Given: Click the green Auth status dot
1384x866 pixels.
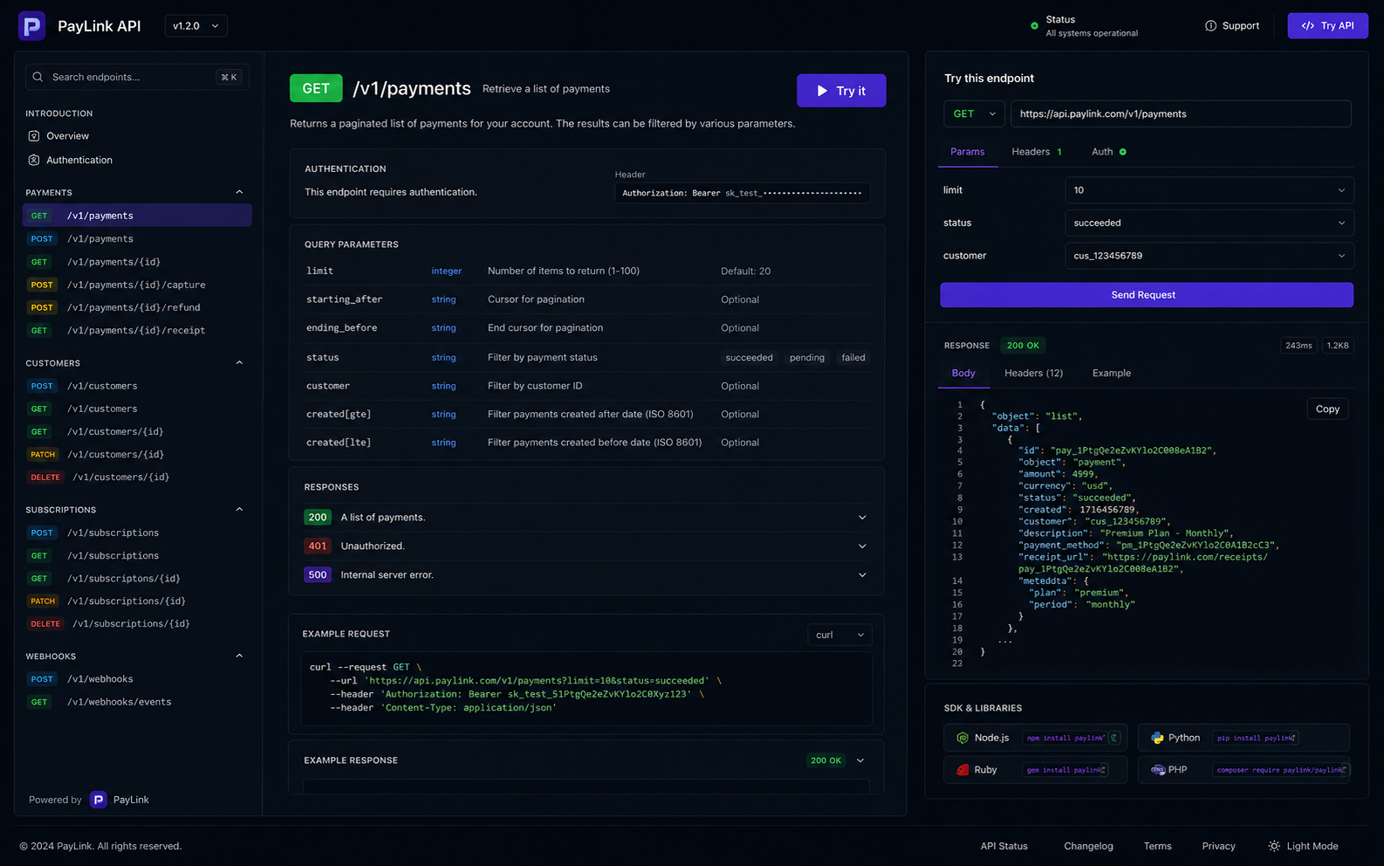Looking at the screenshot, I should tap(1123, 152).
